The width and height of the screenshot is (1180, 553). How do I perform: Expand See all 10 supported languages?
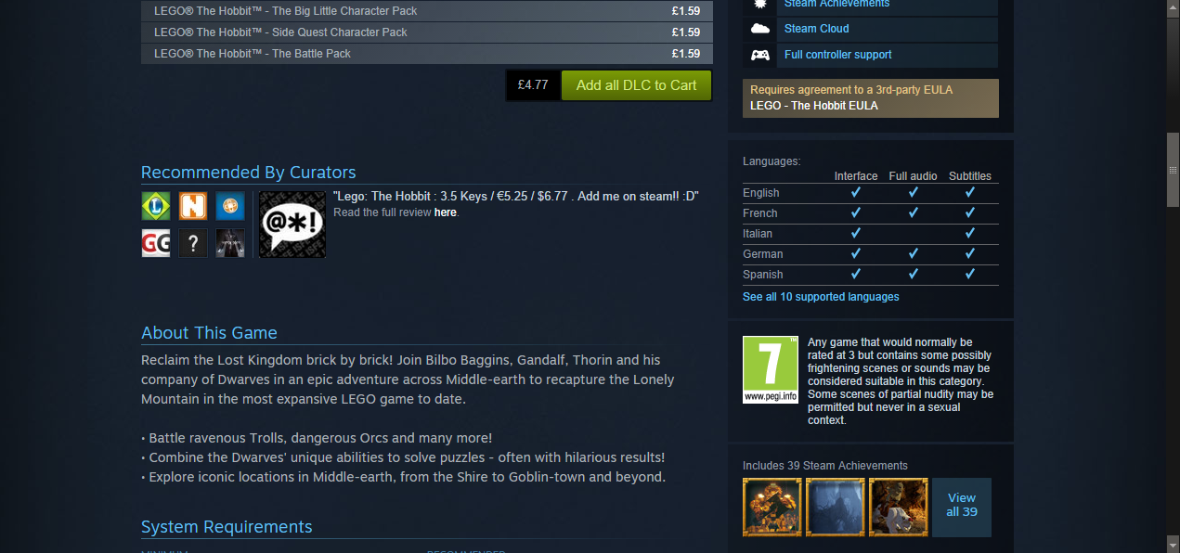tap(821, 297)
